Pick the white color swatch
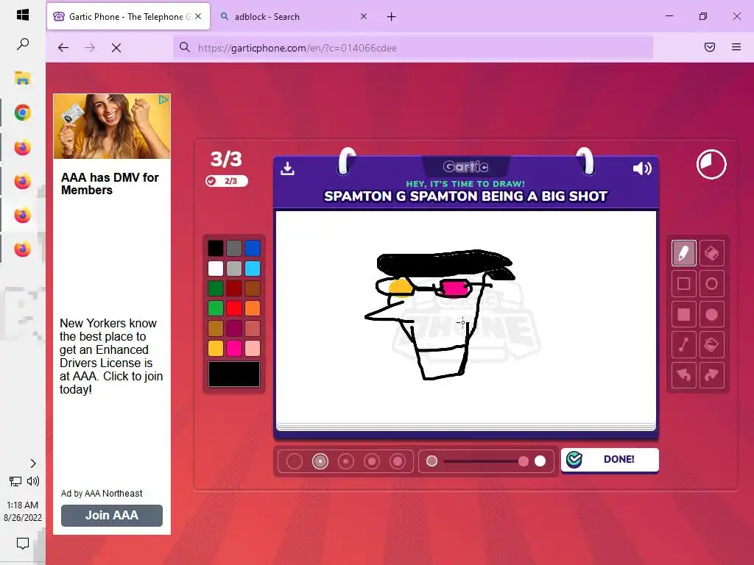754x565 pixels. pos(216,269)
